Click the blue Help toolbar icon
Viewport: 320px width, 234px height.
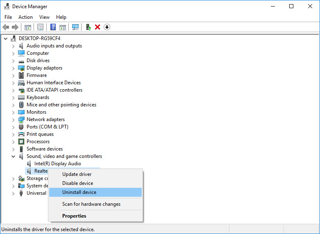pyautogui.click(x=53, y=27)
